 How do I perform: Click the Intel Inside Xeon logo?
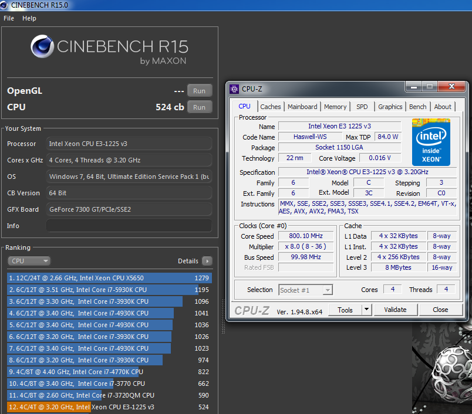click(431, 142)
